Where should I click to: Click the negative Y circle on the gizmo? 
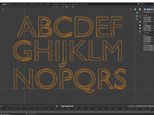click(x=137, y=19)
